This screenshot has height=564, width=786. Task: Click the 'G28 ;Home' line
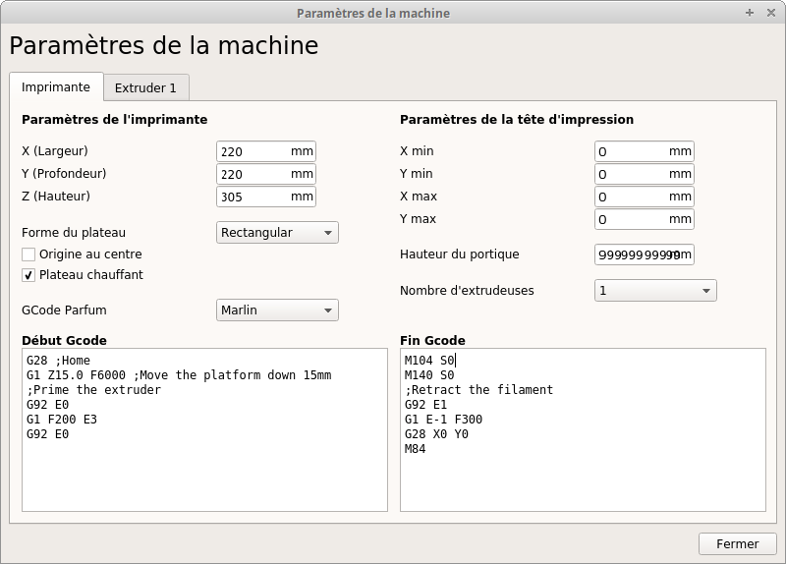(58, 361)
